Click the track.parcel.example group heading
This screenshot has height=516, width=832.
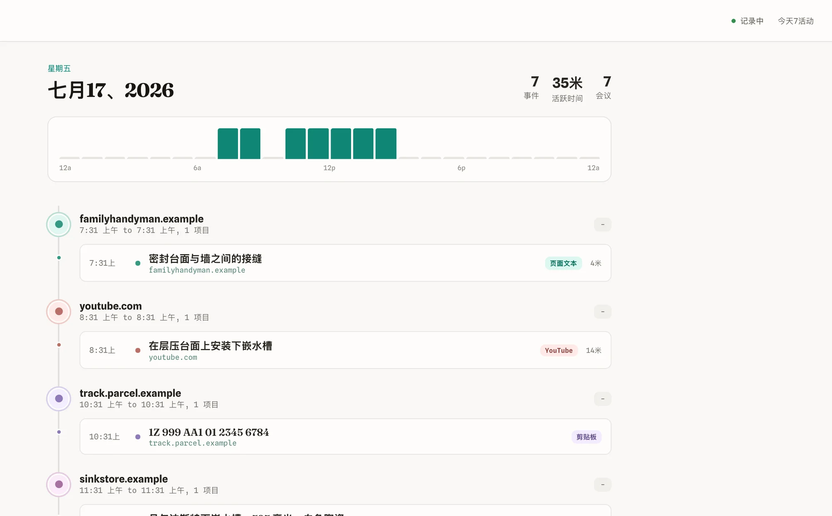[x=130, y=393]
